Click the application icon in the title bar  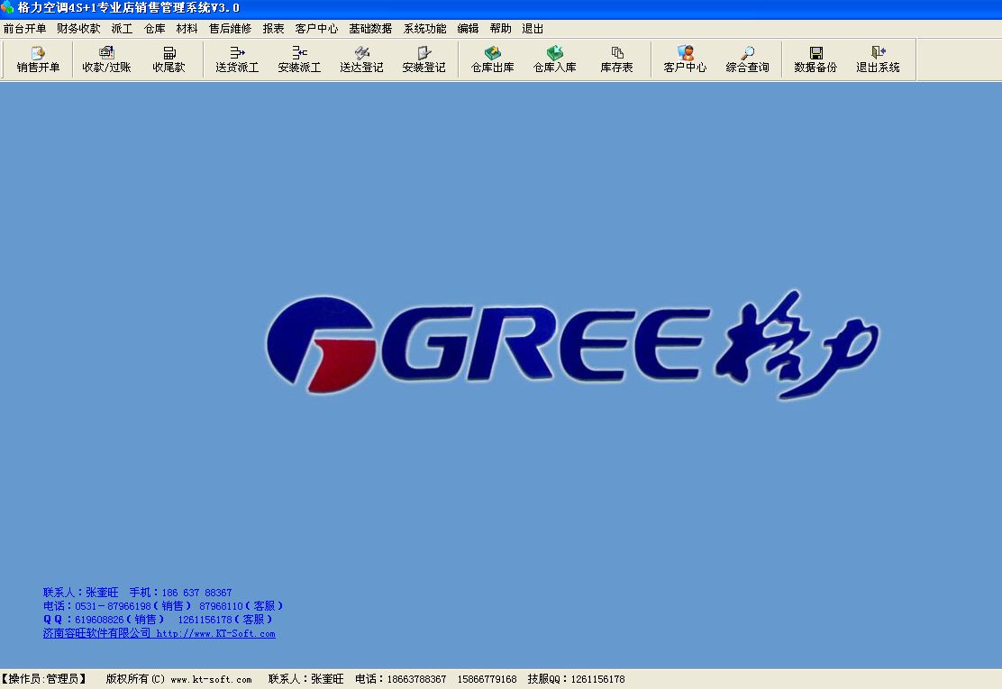[7, 8]
